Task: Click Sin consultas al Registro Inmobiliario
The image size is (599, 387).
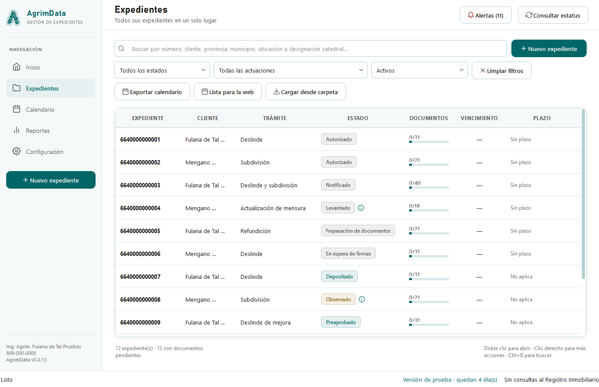Action: (x=551, y=380)
